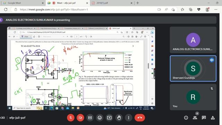
Task: Close the 2018[1].pdf tab
Action: click(x=131, y=3)
